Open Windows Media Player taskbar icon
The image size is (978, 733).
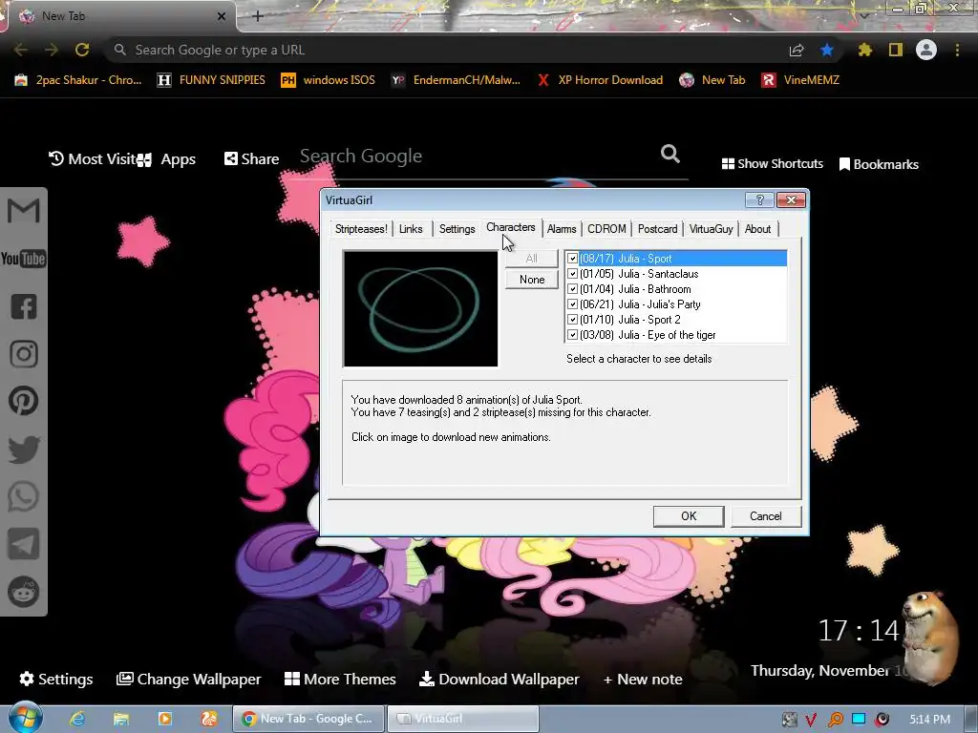[x=164, y=719]
